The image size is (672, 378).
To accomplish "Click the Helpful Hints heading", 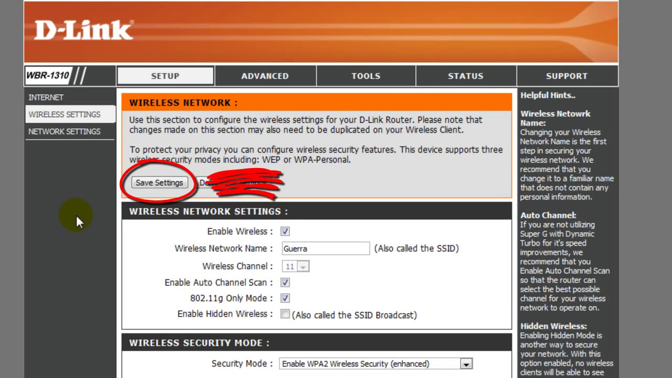I will (x=548, y=96).
